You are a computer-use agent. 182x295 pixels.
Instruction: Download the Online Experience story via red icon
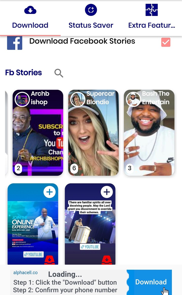pyautogui.click(x=50, y=260)
